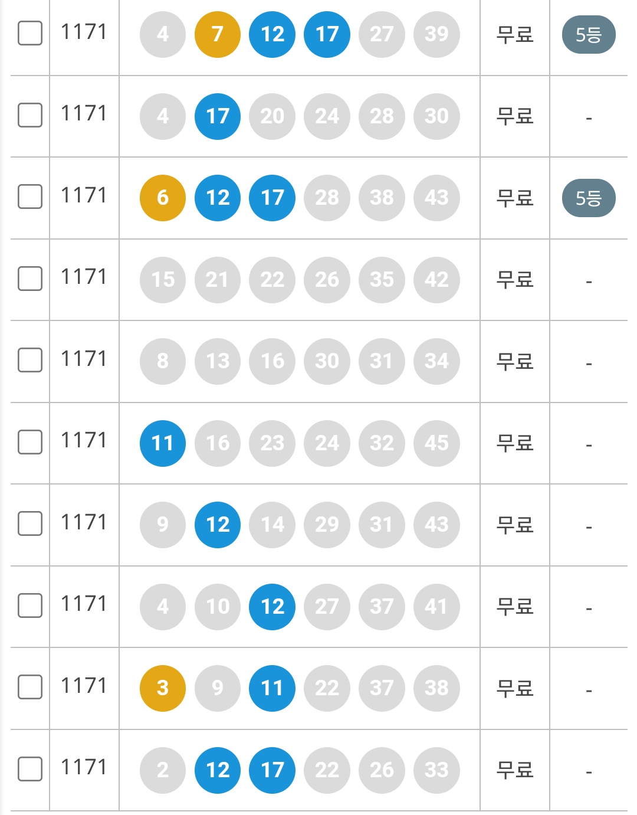Viewport: 637px width, 815px height.
Task: Tick the checkbox for row 15 21 22
Action: pos(30,279)
